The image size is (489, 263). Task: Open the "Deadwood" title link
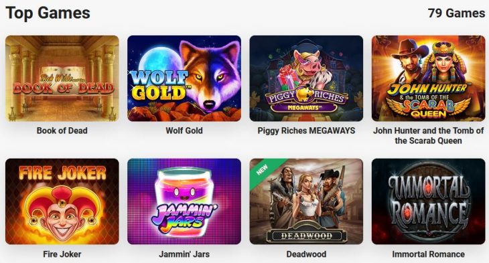coord(306,254)
